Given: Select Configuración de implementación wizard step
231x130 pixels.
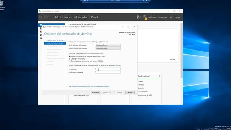Looking at the screenshot, I should coord(56,40).
